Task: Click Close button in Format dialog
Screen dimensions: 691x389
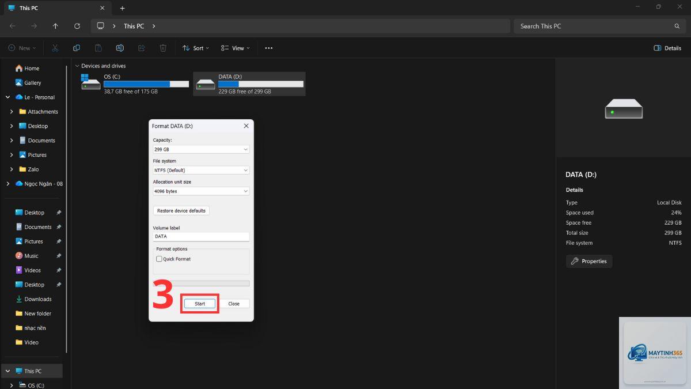Action: click(x=234, y=304)
